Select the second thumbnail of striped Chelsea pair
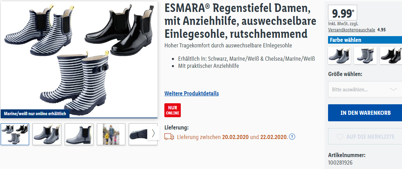 pos(47,134)
